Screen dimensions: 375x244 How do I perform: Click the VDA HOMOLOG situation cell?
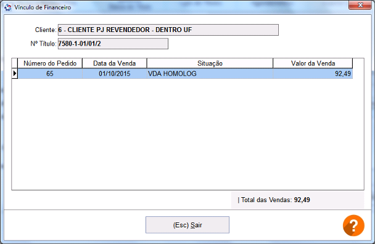(x=210, y=73)
